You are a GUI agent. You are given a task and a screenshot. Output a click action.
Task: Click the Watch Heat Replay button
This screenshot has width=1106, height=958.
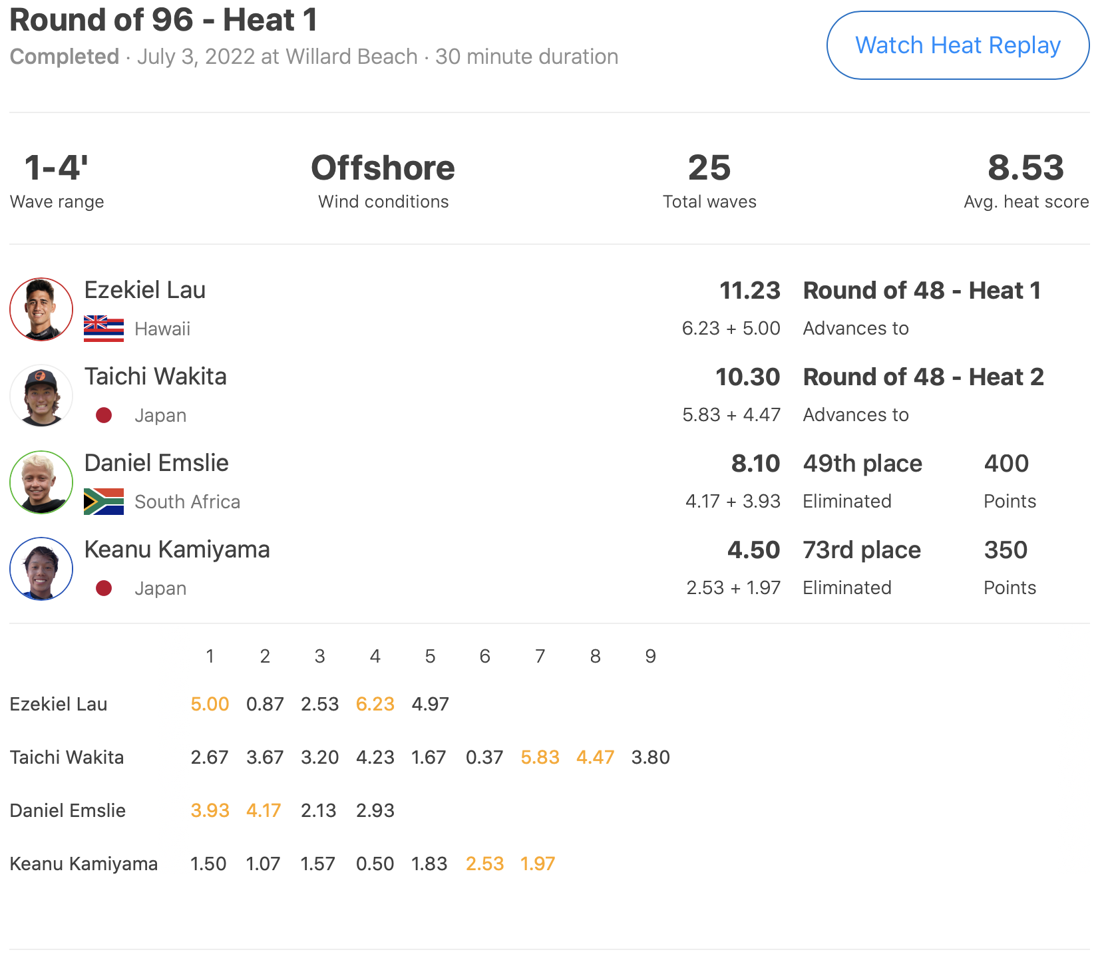958,45
